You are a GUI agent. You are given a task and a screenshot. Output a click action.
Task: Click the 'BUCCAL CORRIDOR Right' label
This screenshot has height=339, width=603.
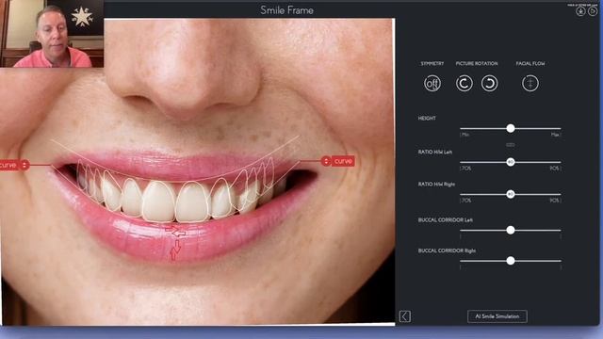pyautogui.click(x=447, y=250)
